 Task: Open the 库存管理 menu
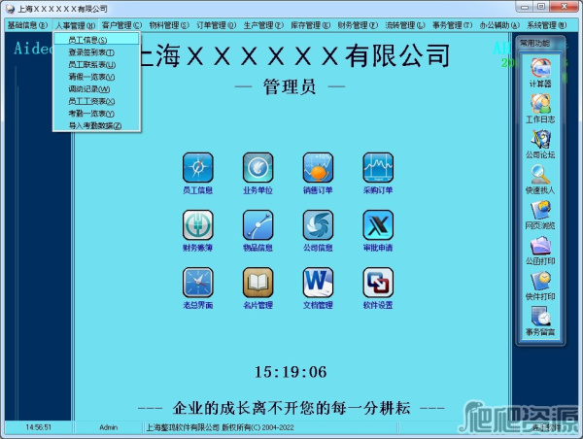(x=311, y=25)
